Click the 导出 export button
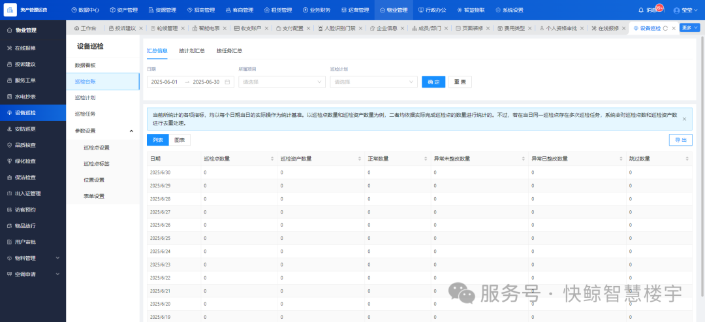Screen dimensions: 705x322 point(681,140)
